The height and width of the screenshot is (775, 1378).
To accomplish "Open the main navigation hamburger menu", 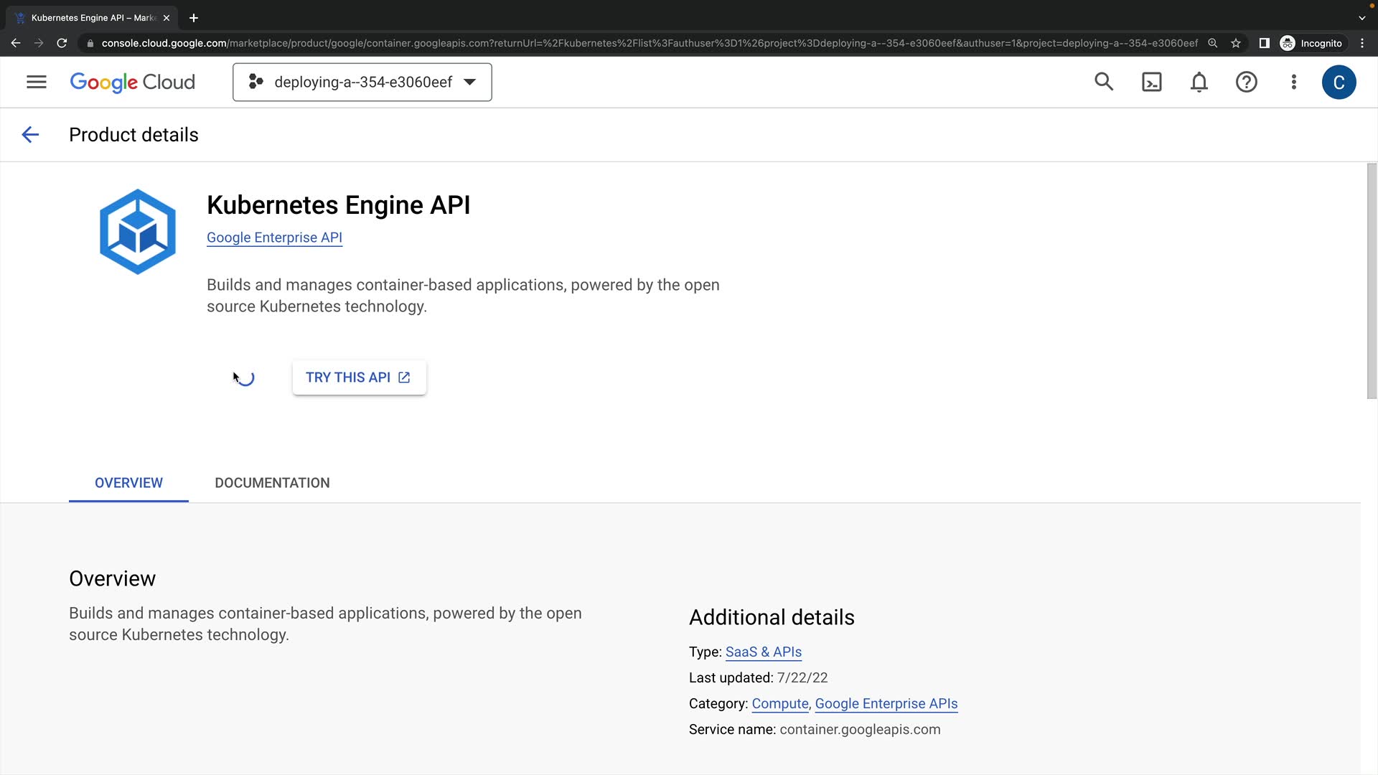I will point(36,82).
